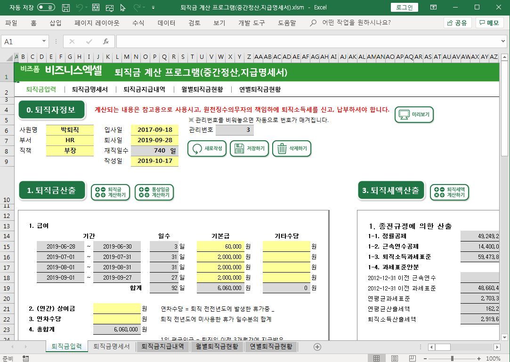Click the 관리번호 field showing 3

235,130
